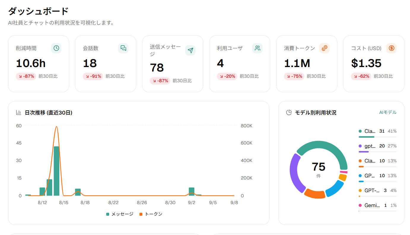This screenshot has width=410, height=235.
Task: Toggle the メッセージ series in chart legend
Action: pos(120,214)
